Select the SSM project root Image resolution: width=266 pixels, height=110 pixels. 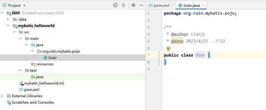click(16, 13)
